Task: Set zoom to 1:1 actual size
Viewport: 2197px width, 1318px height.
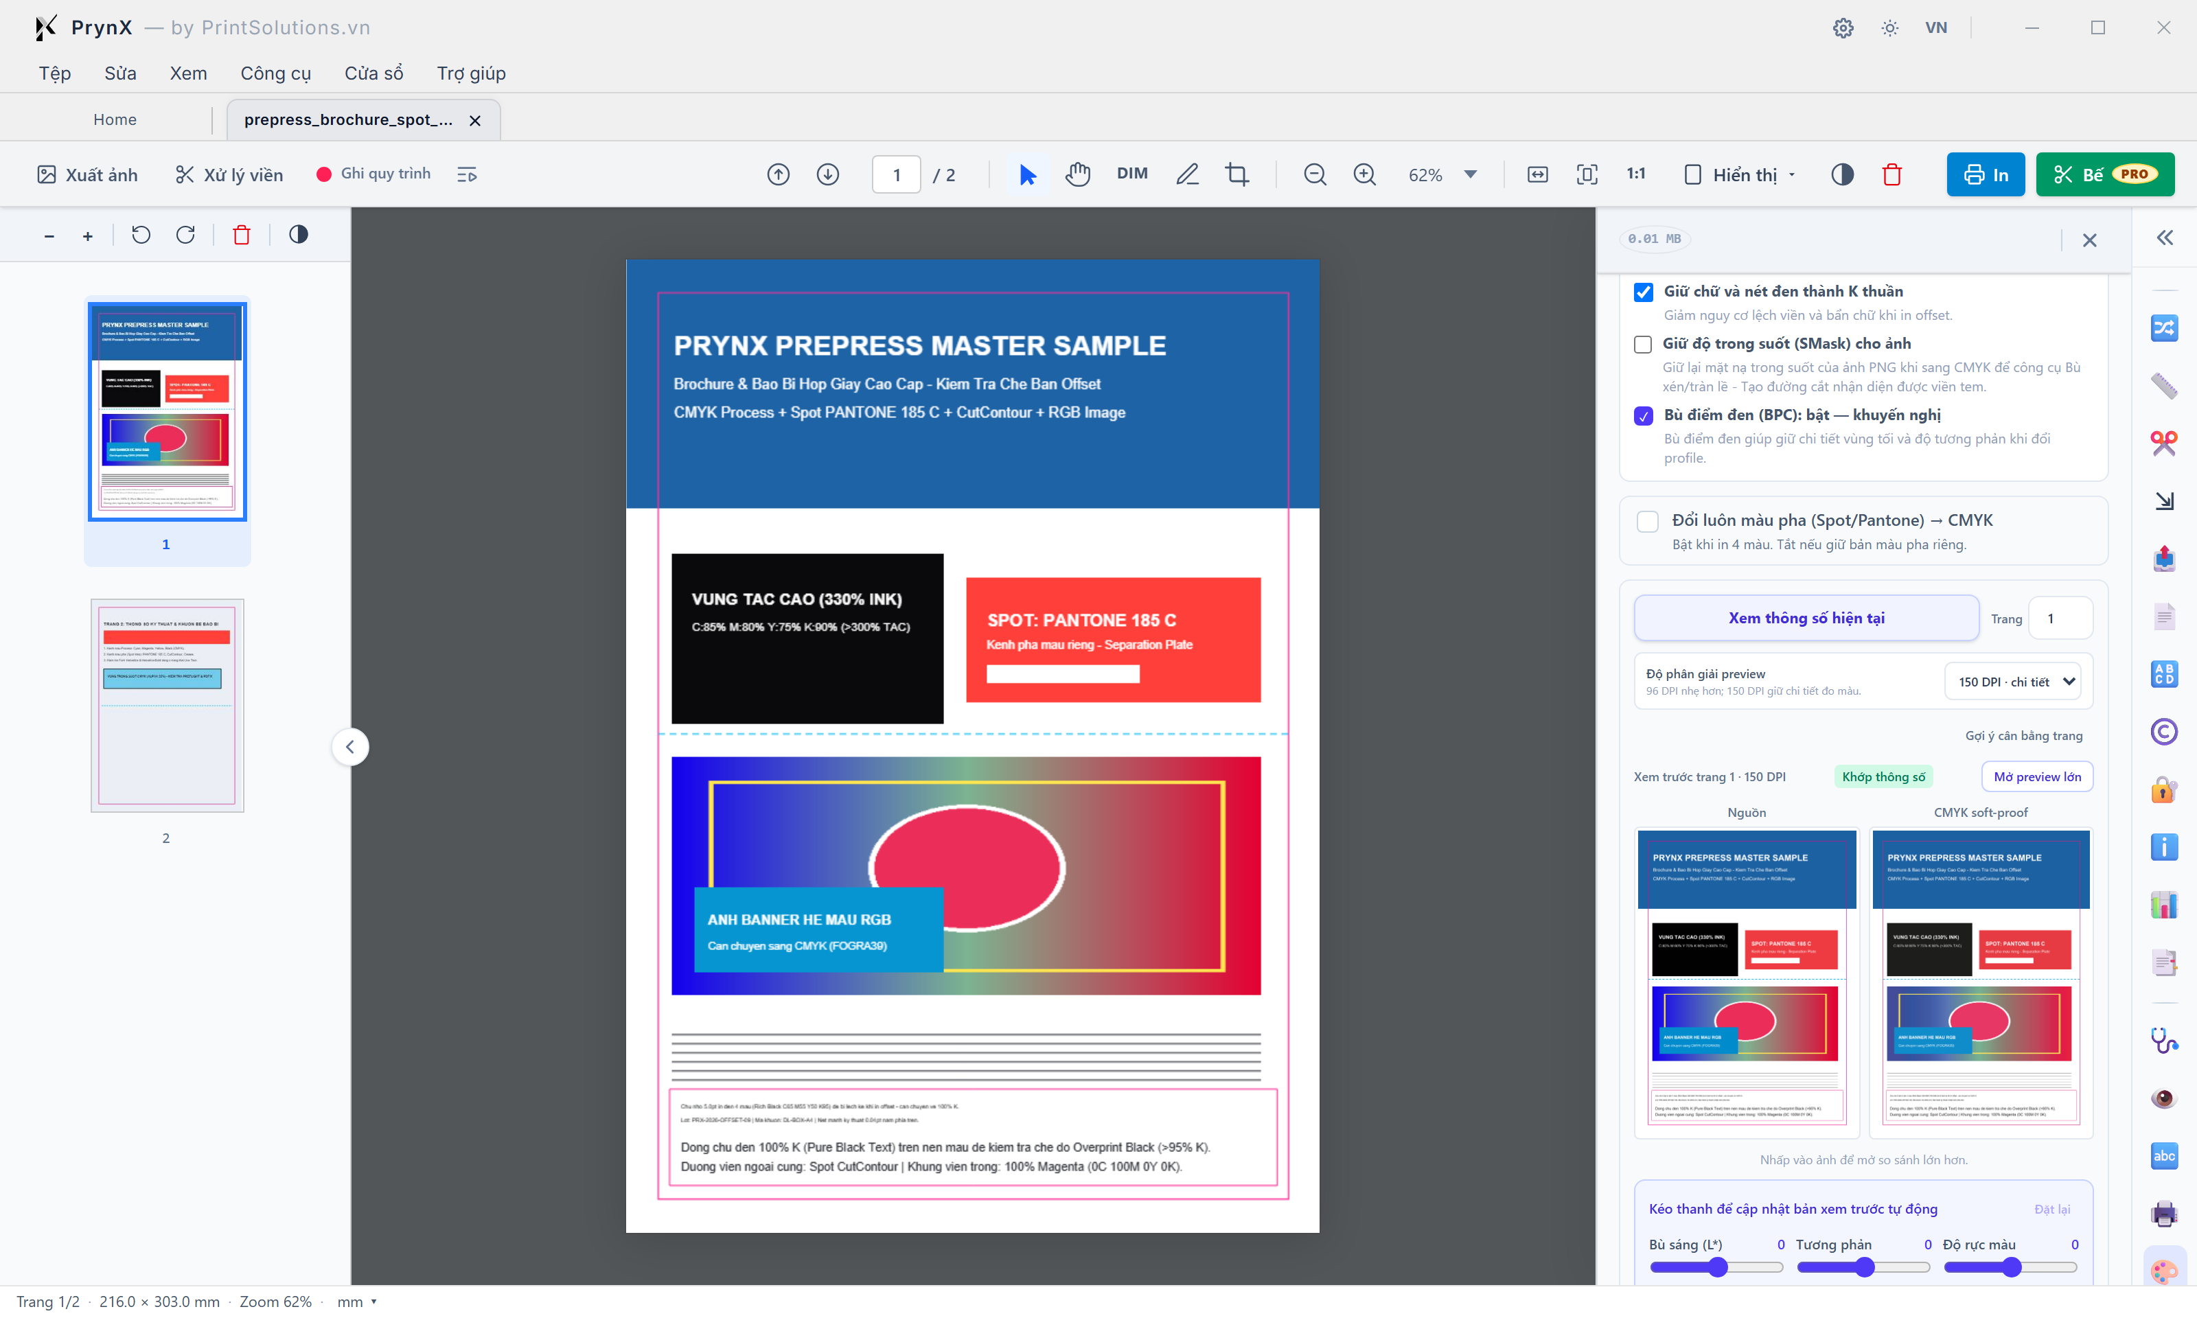Action: [1637, 174]
